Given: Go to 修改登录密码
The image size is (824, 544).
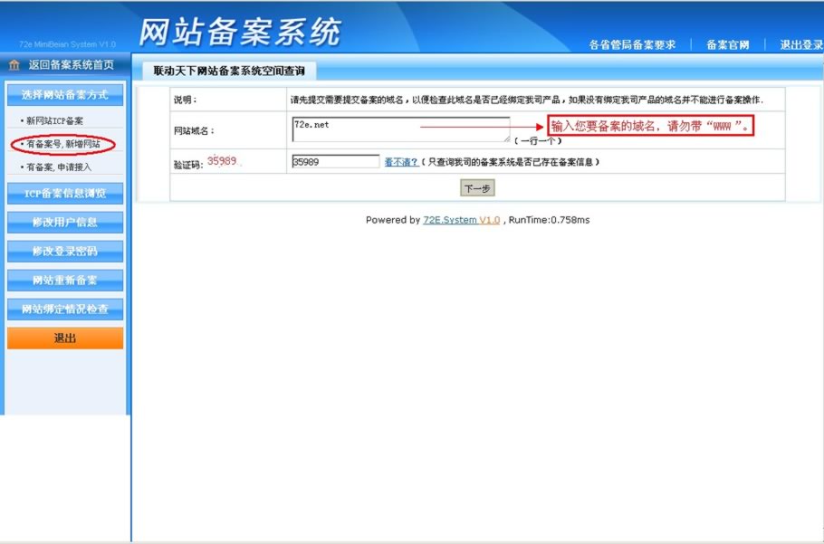Looking at the screenshot, I should pyautogui.click(x=64, y=251).
